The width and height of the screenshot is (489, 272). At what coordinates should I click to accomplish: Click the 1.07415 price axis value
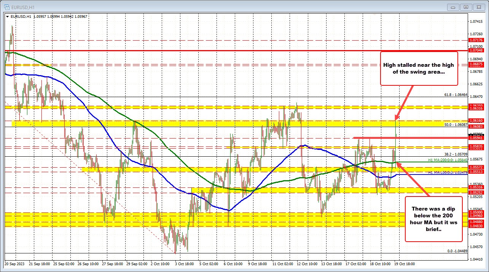click(476, 22)
